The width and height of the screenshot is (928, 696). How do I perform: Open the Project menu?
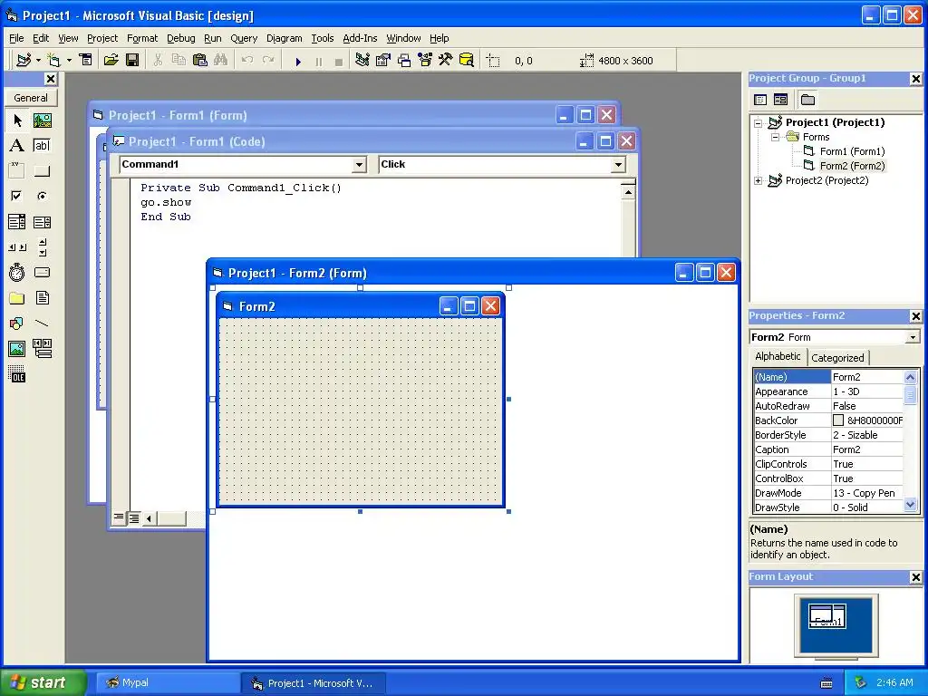pos(102,38)
